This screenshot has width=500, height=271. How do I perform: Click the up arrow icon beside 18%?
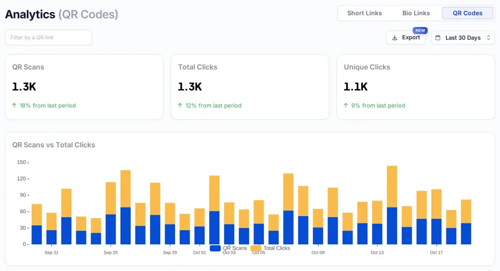coord(14,105)
